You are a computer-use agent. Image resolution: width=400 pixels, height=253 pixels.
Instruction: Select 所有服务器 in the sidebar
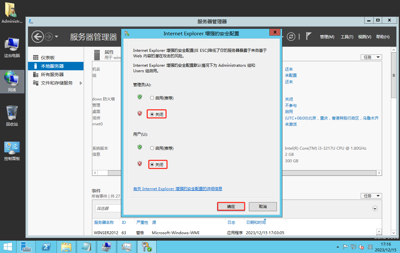56,75
